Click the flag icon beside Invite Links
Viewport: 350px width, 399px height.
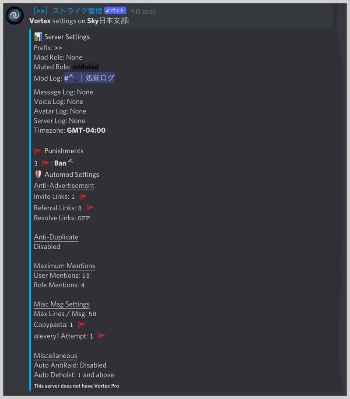pyautogui.click(x=83, y=196)
